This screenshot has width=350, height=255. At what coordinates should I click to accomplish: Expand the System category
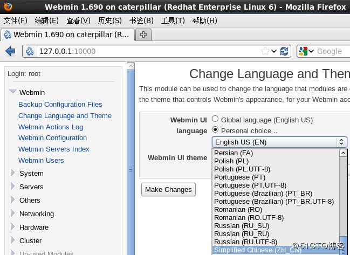point(12,173)
